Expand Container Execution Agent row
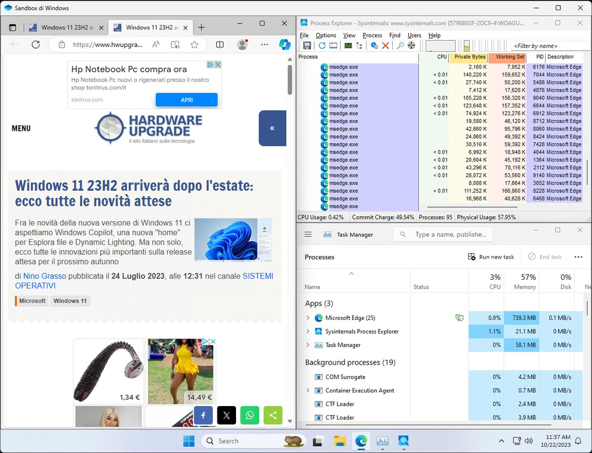 click(x=308, y=390)
